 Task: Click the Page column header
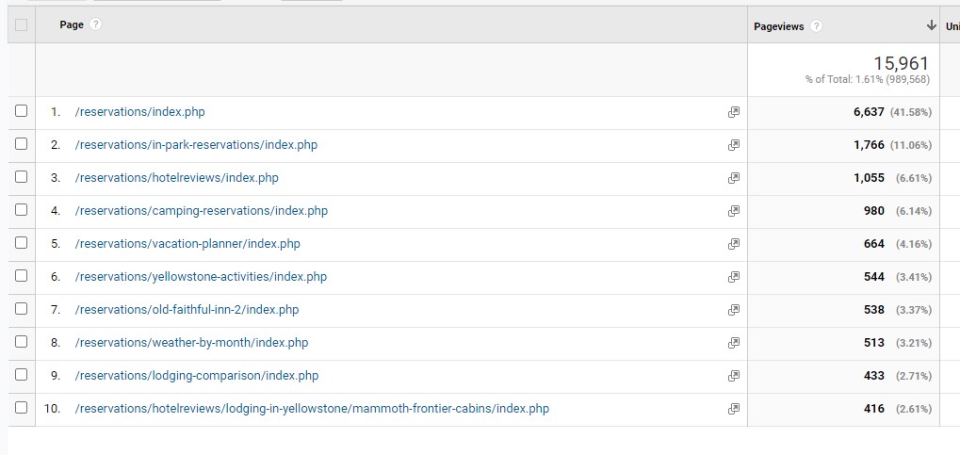(72, 25)
